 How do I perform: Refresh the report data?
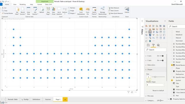tap(42, 10)
